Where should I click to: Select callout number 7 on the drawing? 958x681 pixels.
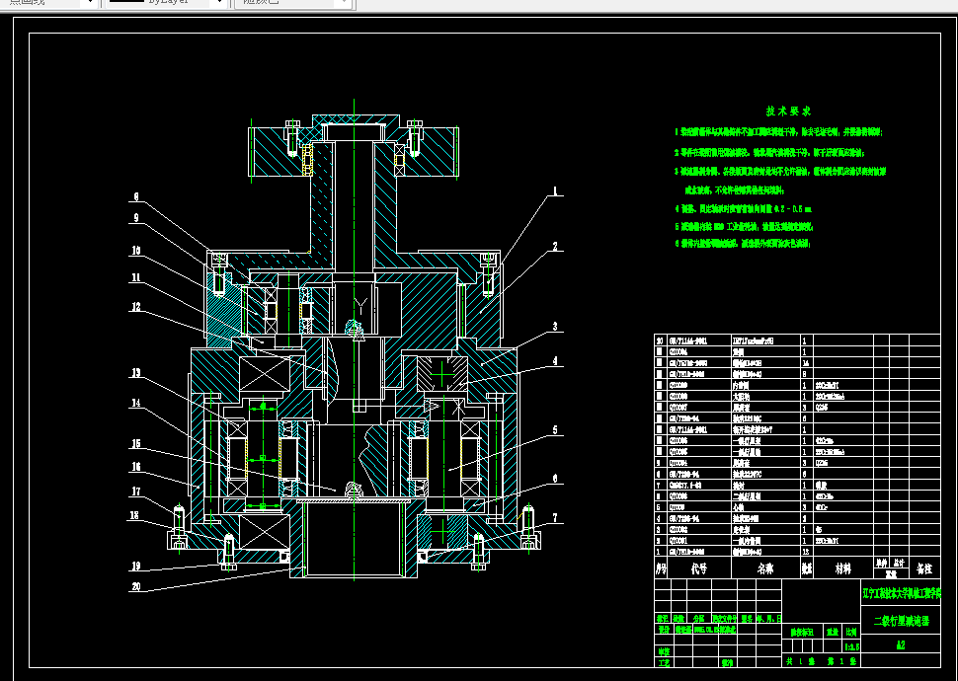coord(555,518)
